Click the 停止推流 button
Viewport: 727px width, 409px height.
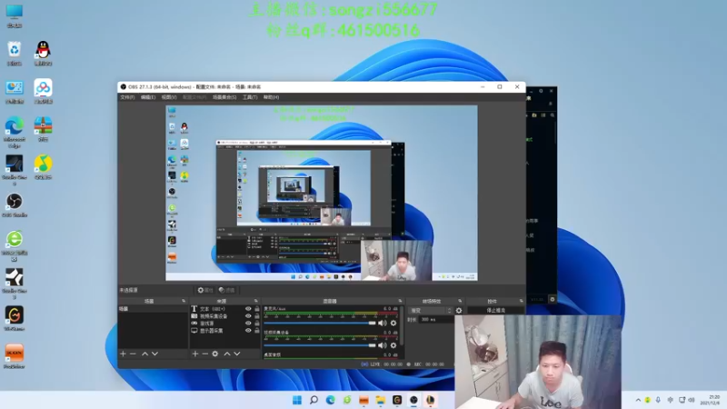pyautogui.click(x=495, y=310)
